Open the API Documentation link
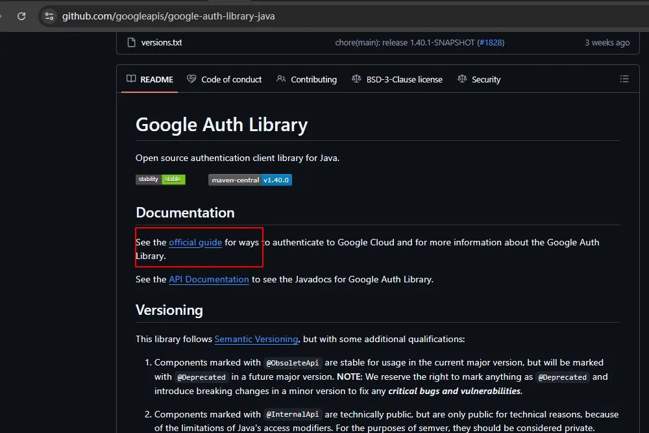Screen dimensions: 649x433 pyautogui.click(x=209, y=279)
